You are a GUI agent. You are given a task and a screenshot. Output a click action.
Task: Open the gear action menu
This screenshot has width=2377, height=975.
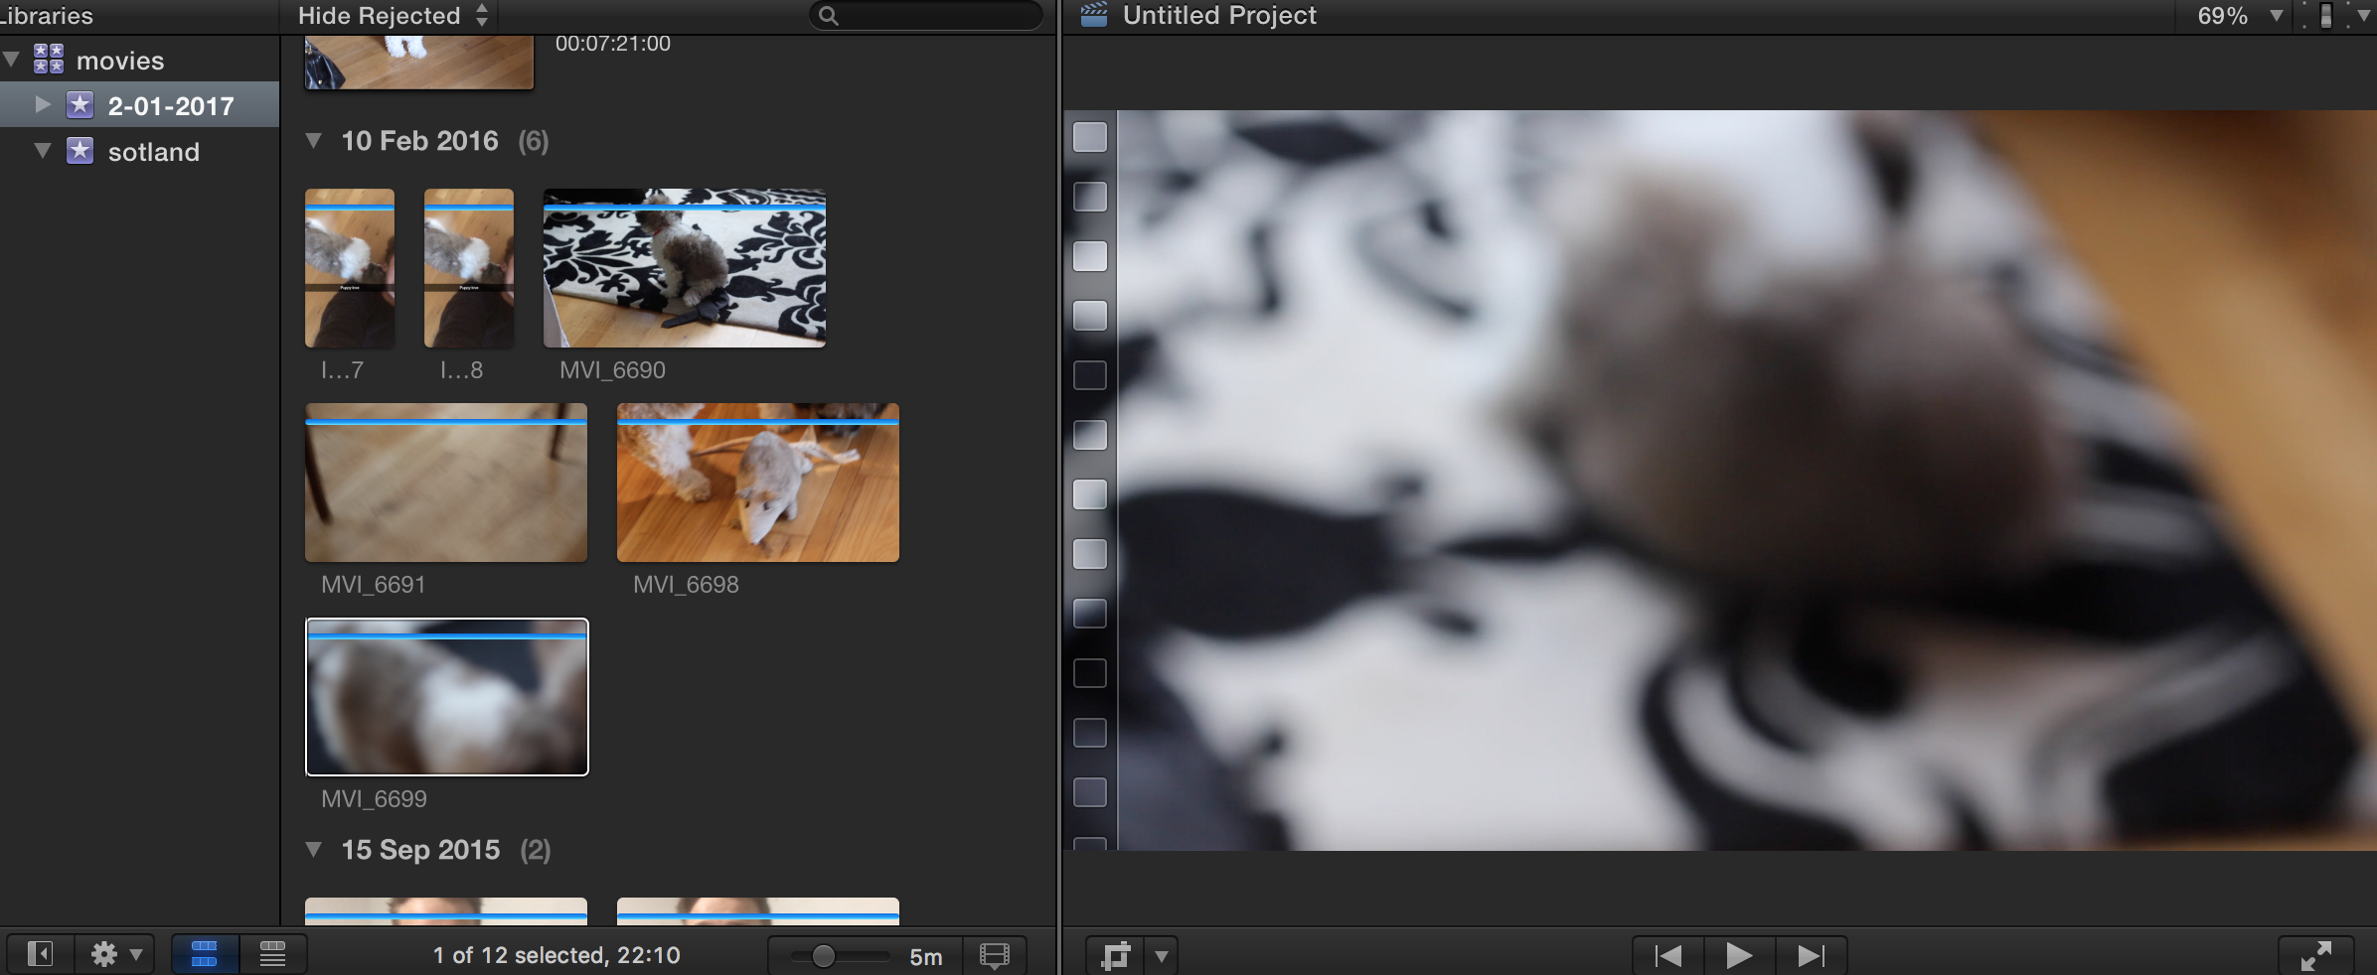click(116, 954)
